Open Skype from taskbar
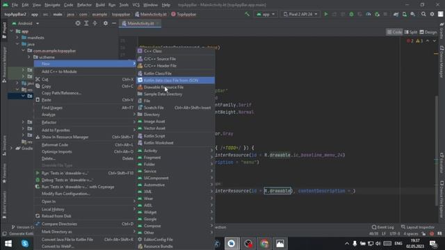The image size is (445, 250). pos(25,244)
